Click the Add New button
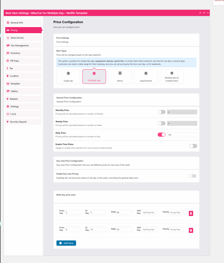Screen dimensions: 224x263 coord(66,243)
